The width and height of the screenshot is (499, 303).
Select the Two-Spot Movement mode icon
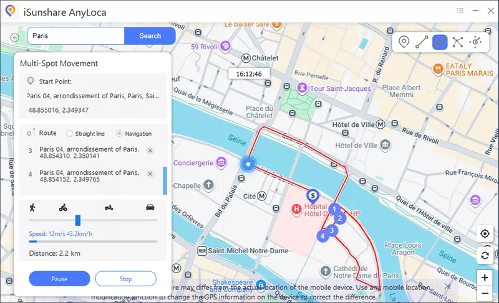422,42
